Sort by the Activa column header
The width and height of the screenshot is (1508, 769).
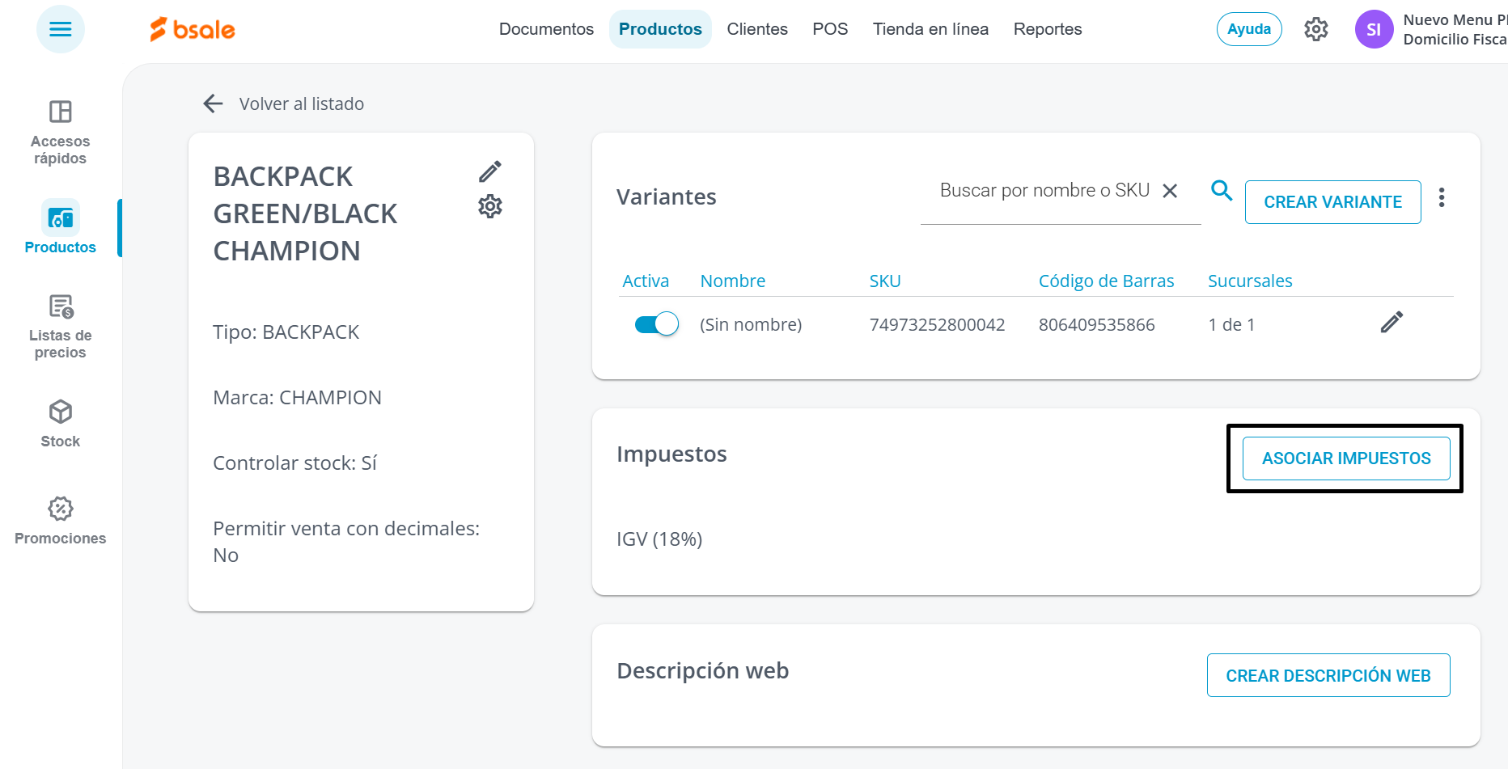click(x=646, y=281)
